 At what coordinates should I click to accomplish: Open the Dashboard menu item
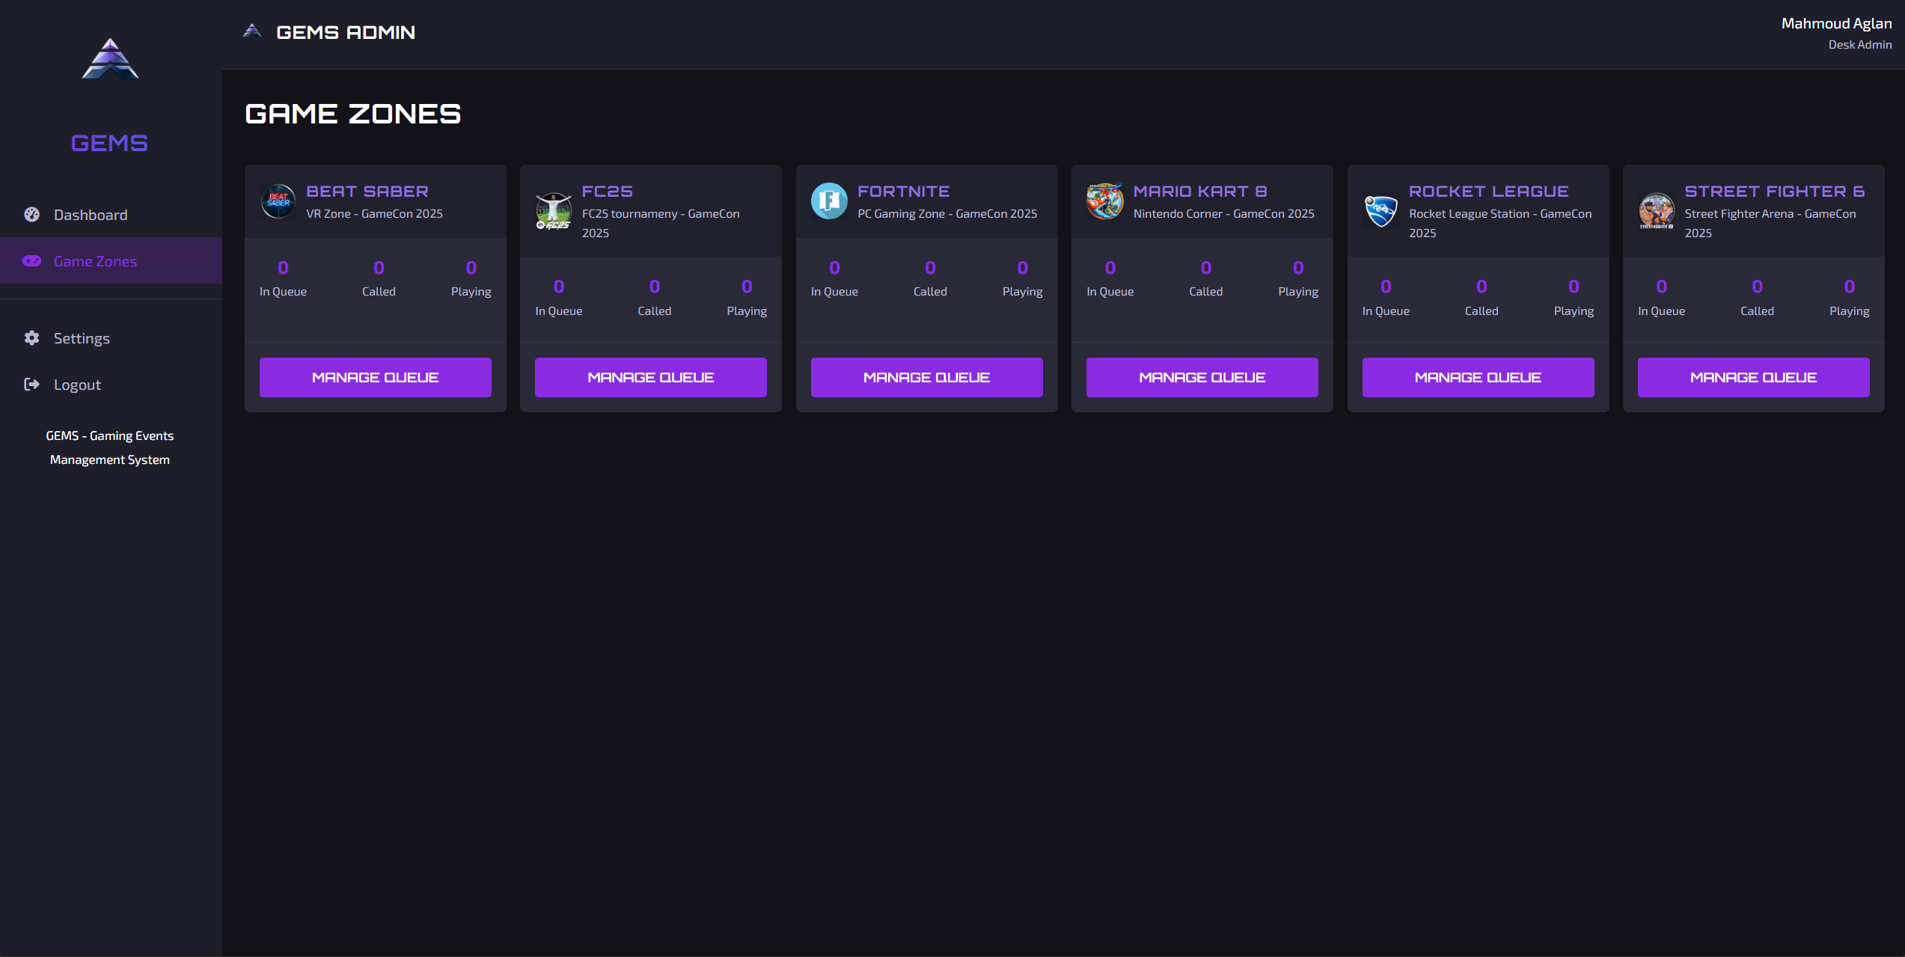tap(90, 215)
